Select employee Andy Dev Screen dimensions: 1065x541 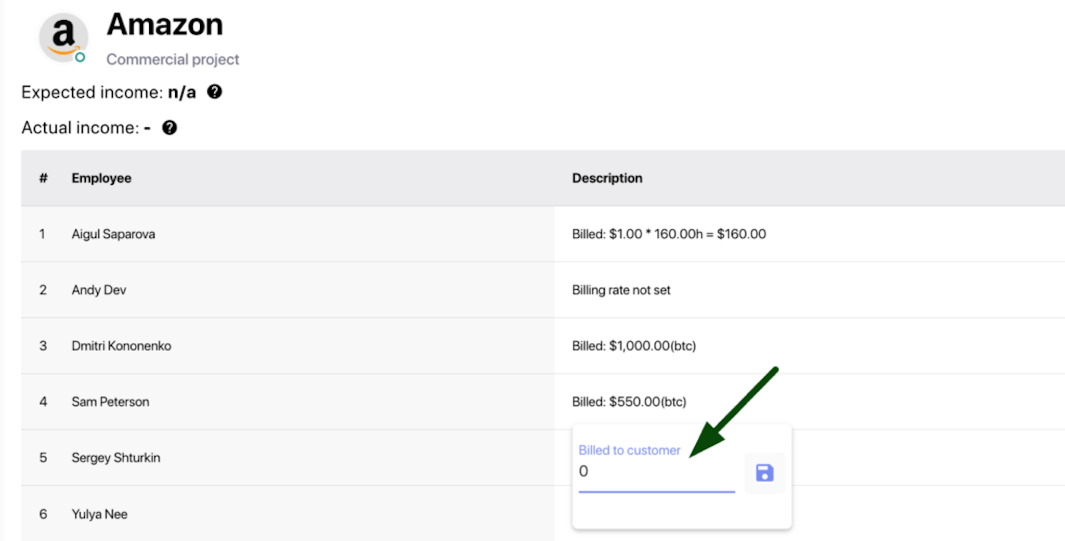point(99,290)
